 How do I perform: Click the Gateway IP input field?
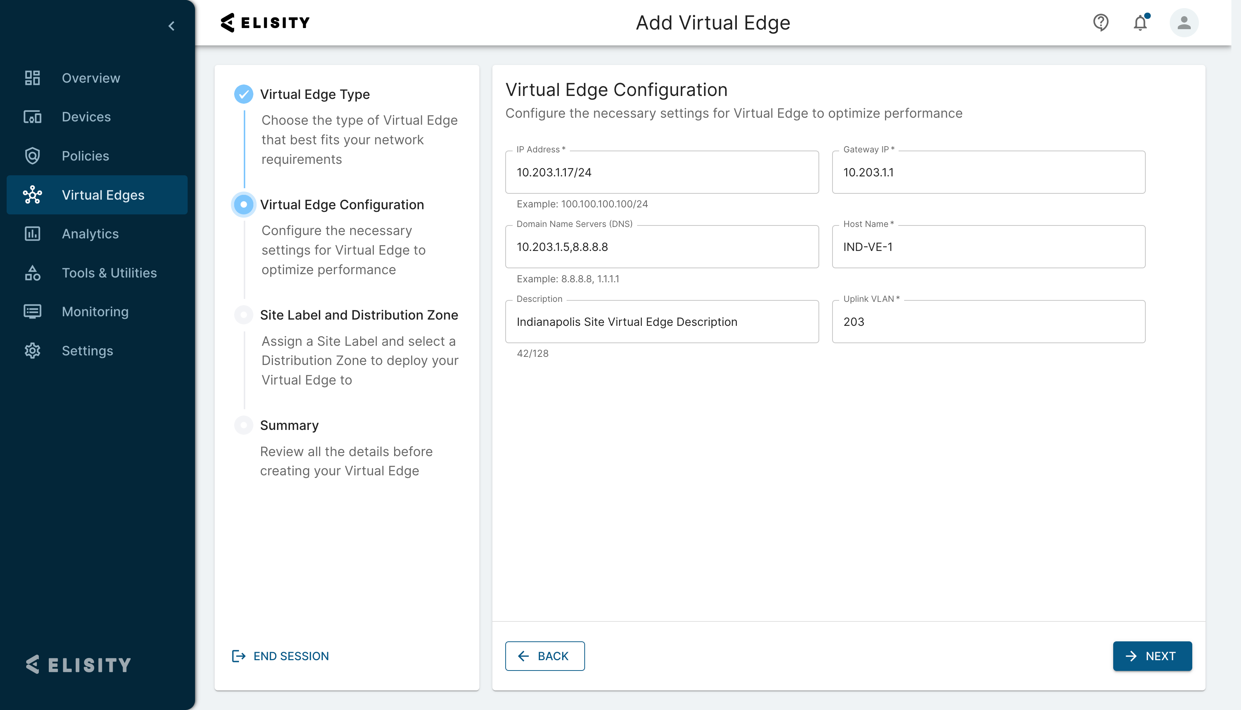988,172
